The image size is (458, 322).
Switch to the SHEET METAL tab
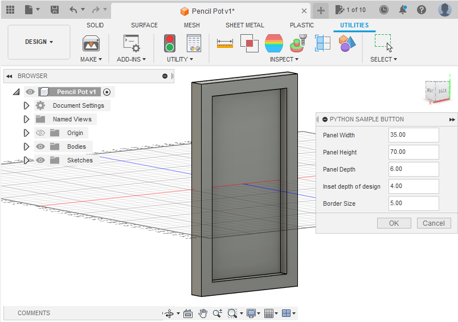click(244, 25)
